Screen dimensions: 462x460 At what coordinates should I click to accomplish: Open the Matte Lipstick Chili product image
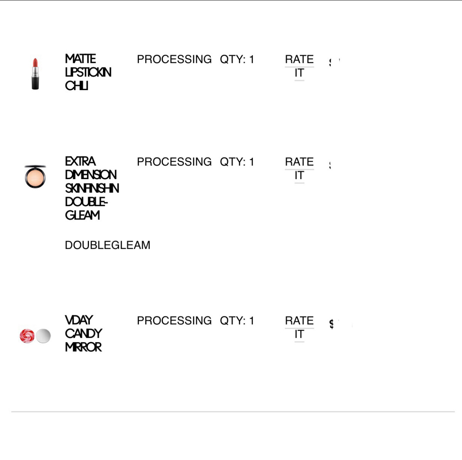[35, 74]
